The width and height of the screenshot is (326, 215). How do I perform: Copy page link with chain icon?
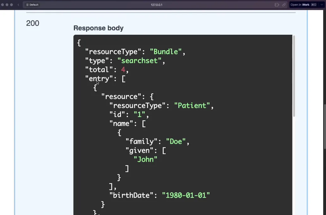point(284,5)
